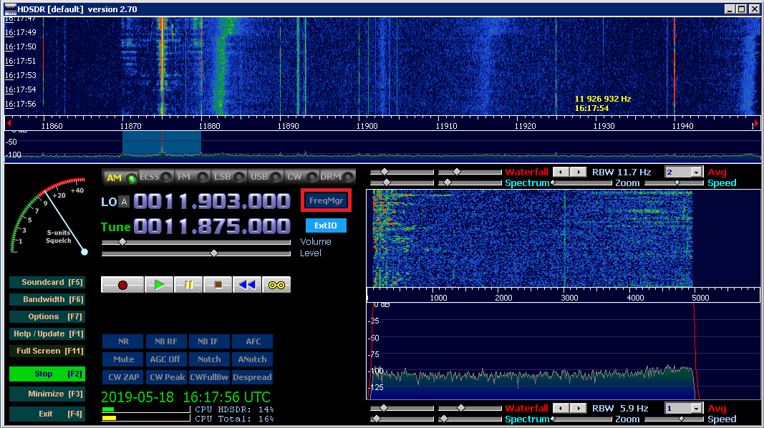
Task: Toggle the yellow loop playback button
Action: point(276,285)
